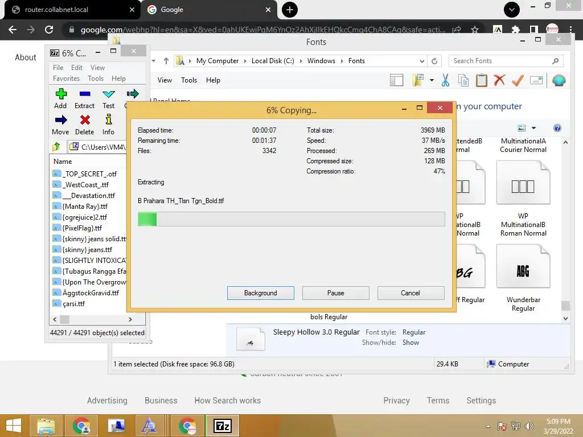Click the 7-Zip horizontal scrollbar thumb

(x=65, y=319)
